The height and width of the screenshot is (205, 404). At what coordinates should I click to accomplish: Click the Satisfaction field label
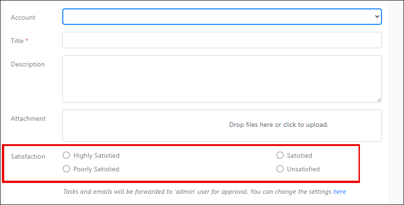pos(28,156)
